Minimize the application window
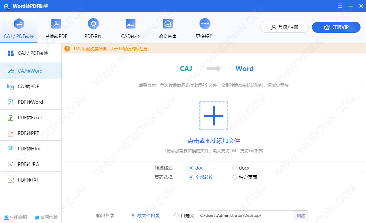 350,6
